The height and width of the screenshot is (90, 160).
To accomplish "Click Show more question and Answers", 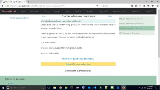I will [x=78, y=59].
